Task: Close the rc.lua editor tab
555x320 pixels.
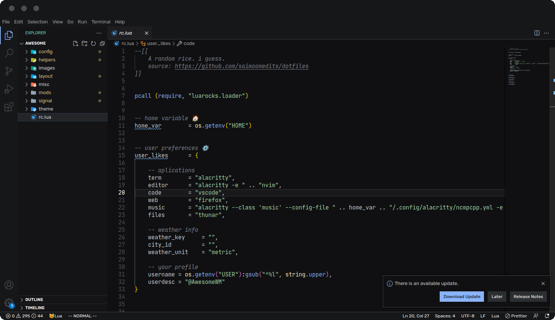Action: (147, 33)
